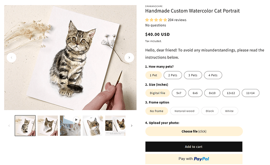Pick the 12x12 size option

231,93
